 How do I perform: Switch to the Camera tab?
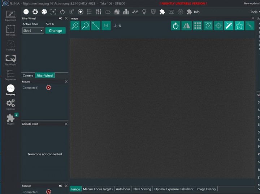[x=28, y=76]
